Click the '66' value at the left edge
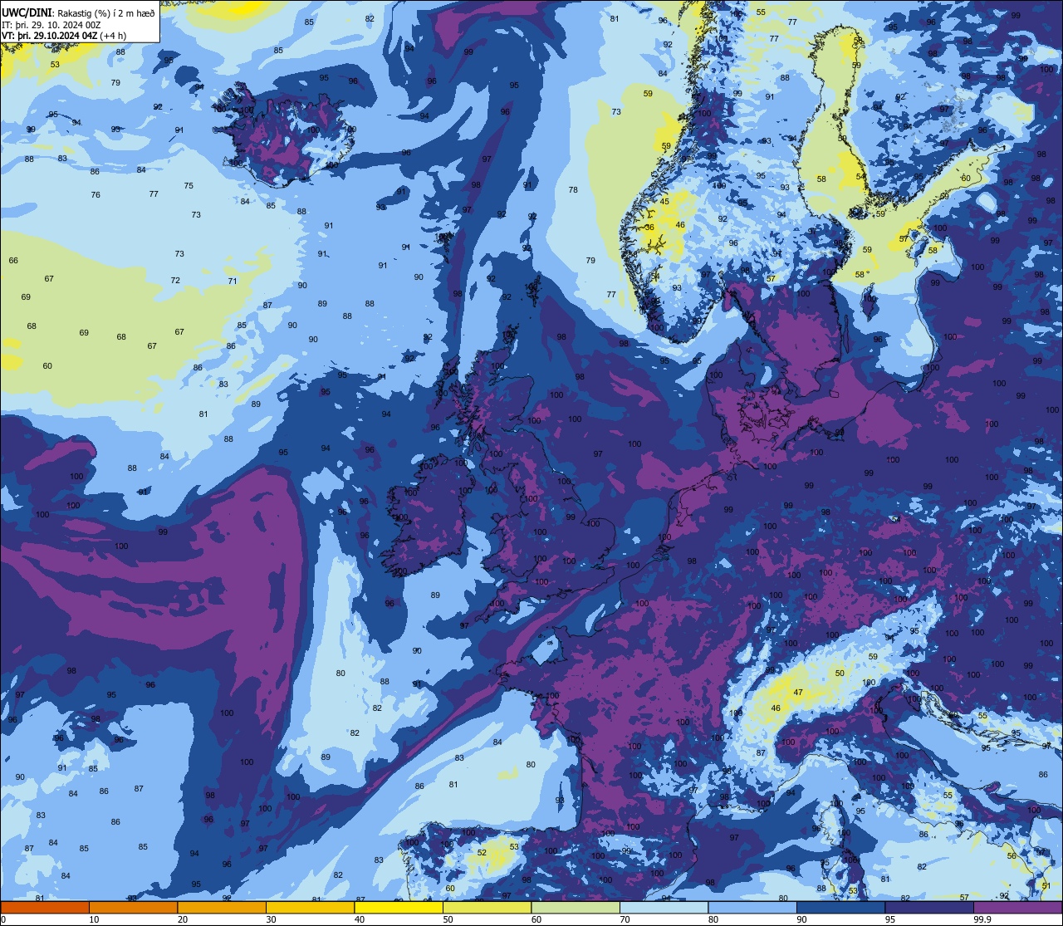The width and height of the screenshot is (1063, 926). [x=13, y=261]
